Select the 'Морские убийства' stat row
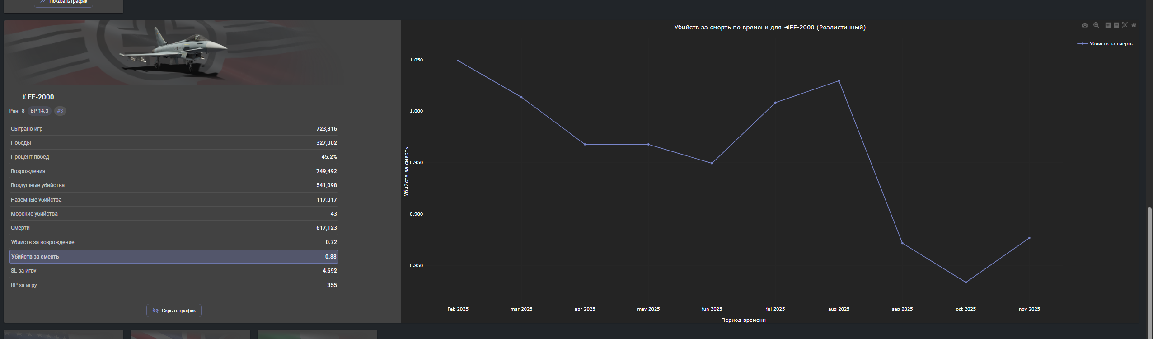 tap(174, 214)
